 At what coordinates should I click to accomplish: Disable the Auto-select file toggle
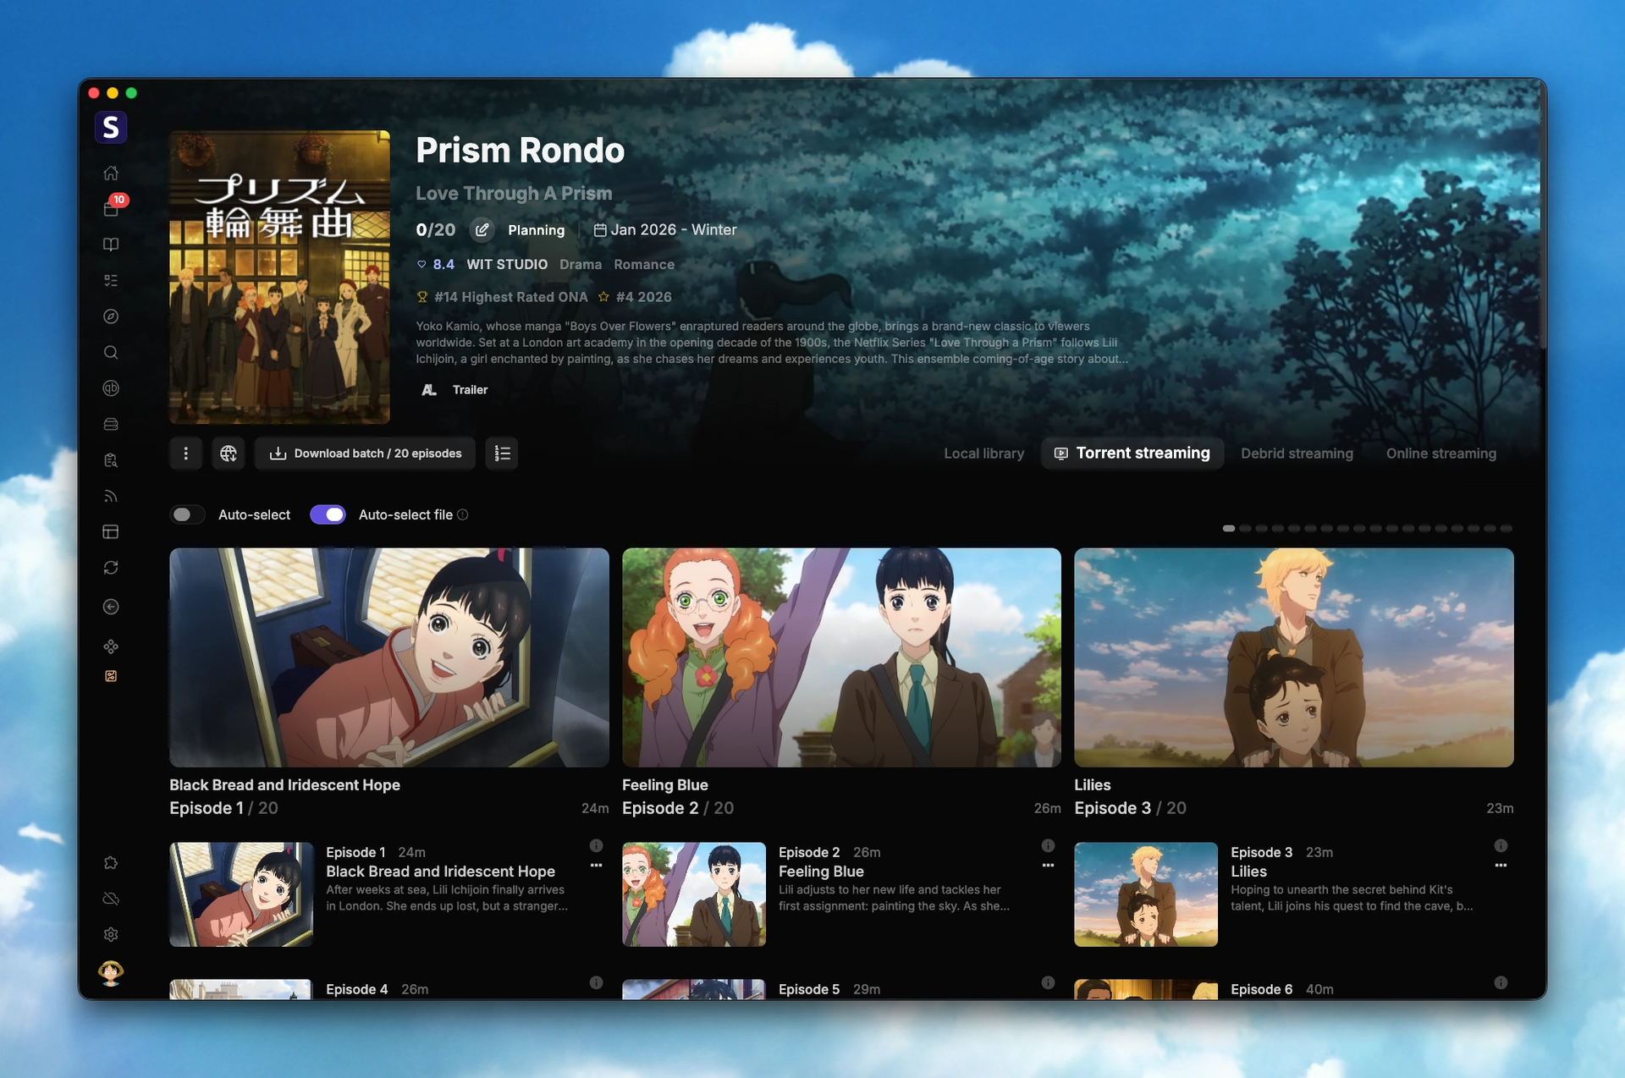[328, 514]
